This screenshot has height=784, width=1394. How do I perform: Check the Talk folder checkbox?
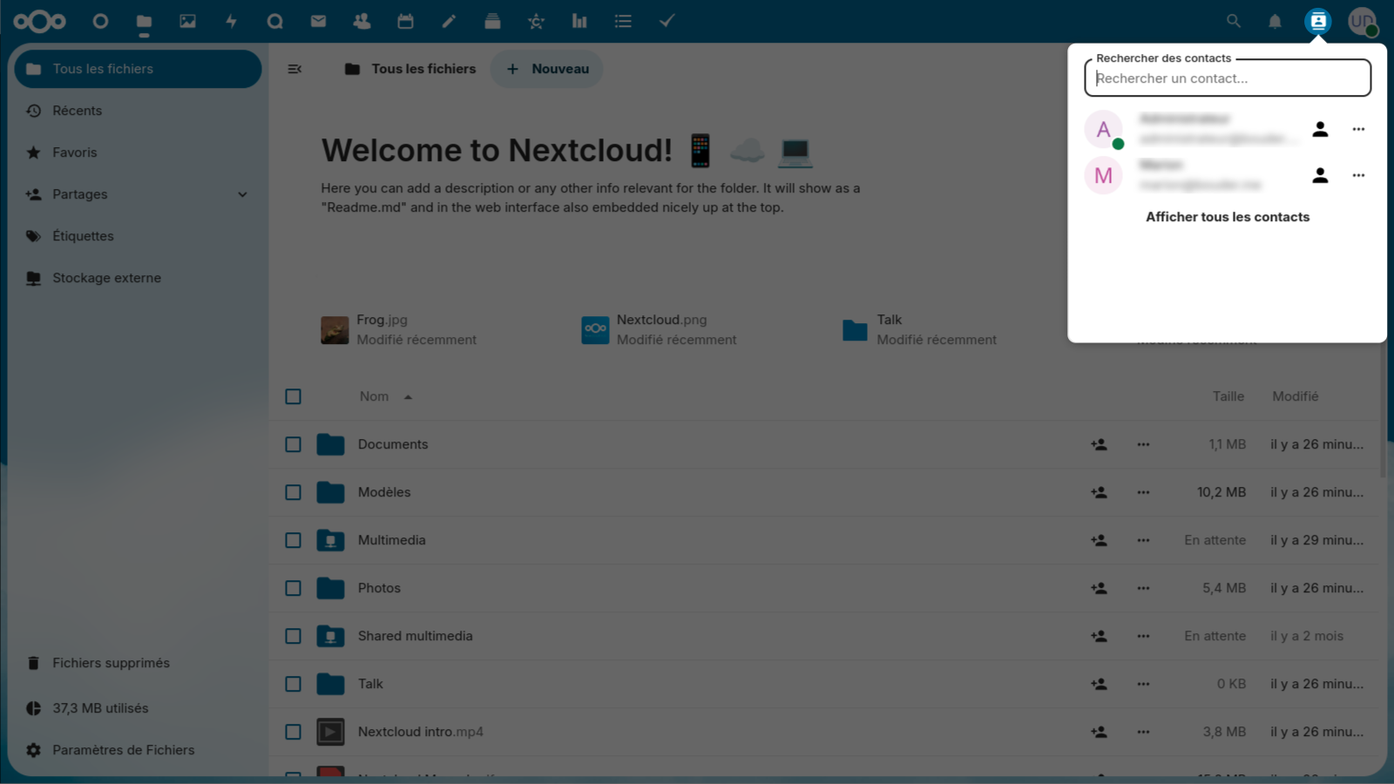(x=294, y=684)
